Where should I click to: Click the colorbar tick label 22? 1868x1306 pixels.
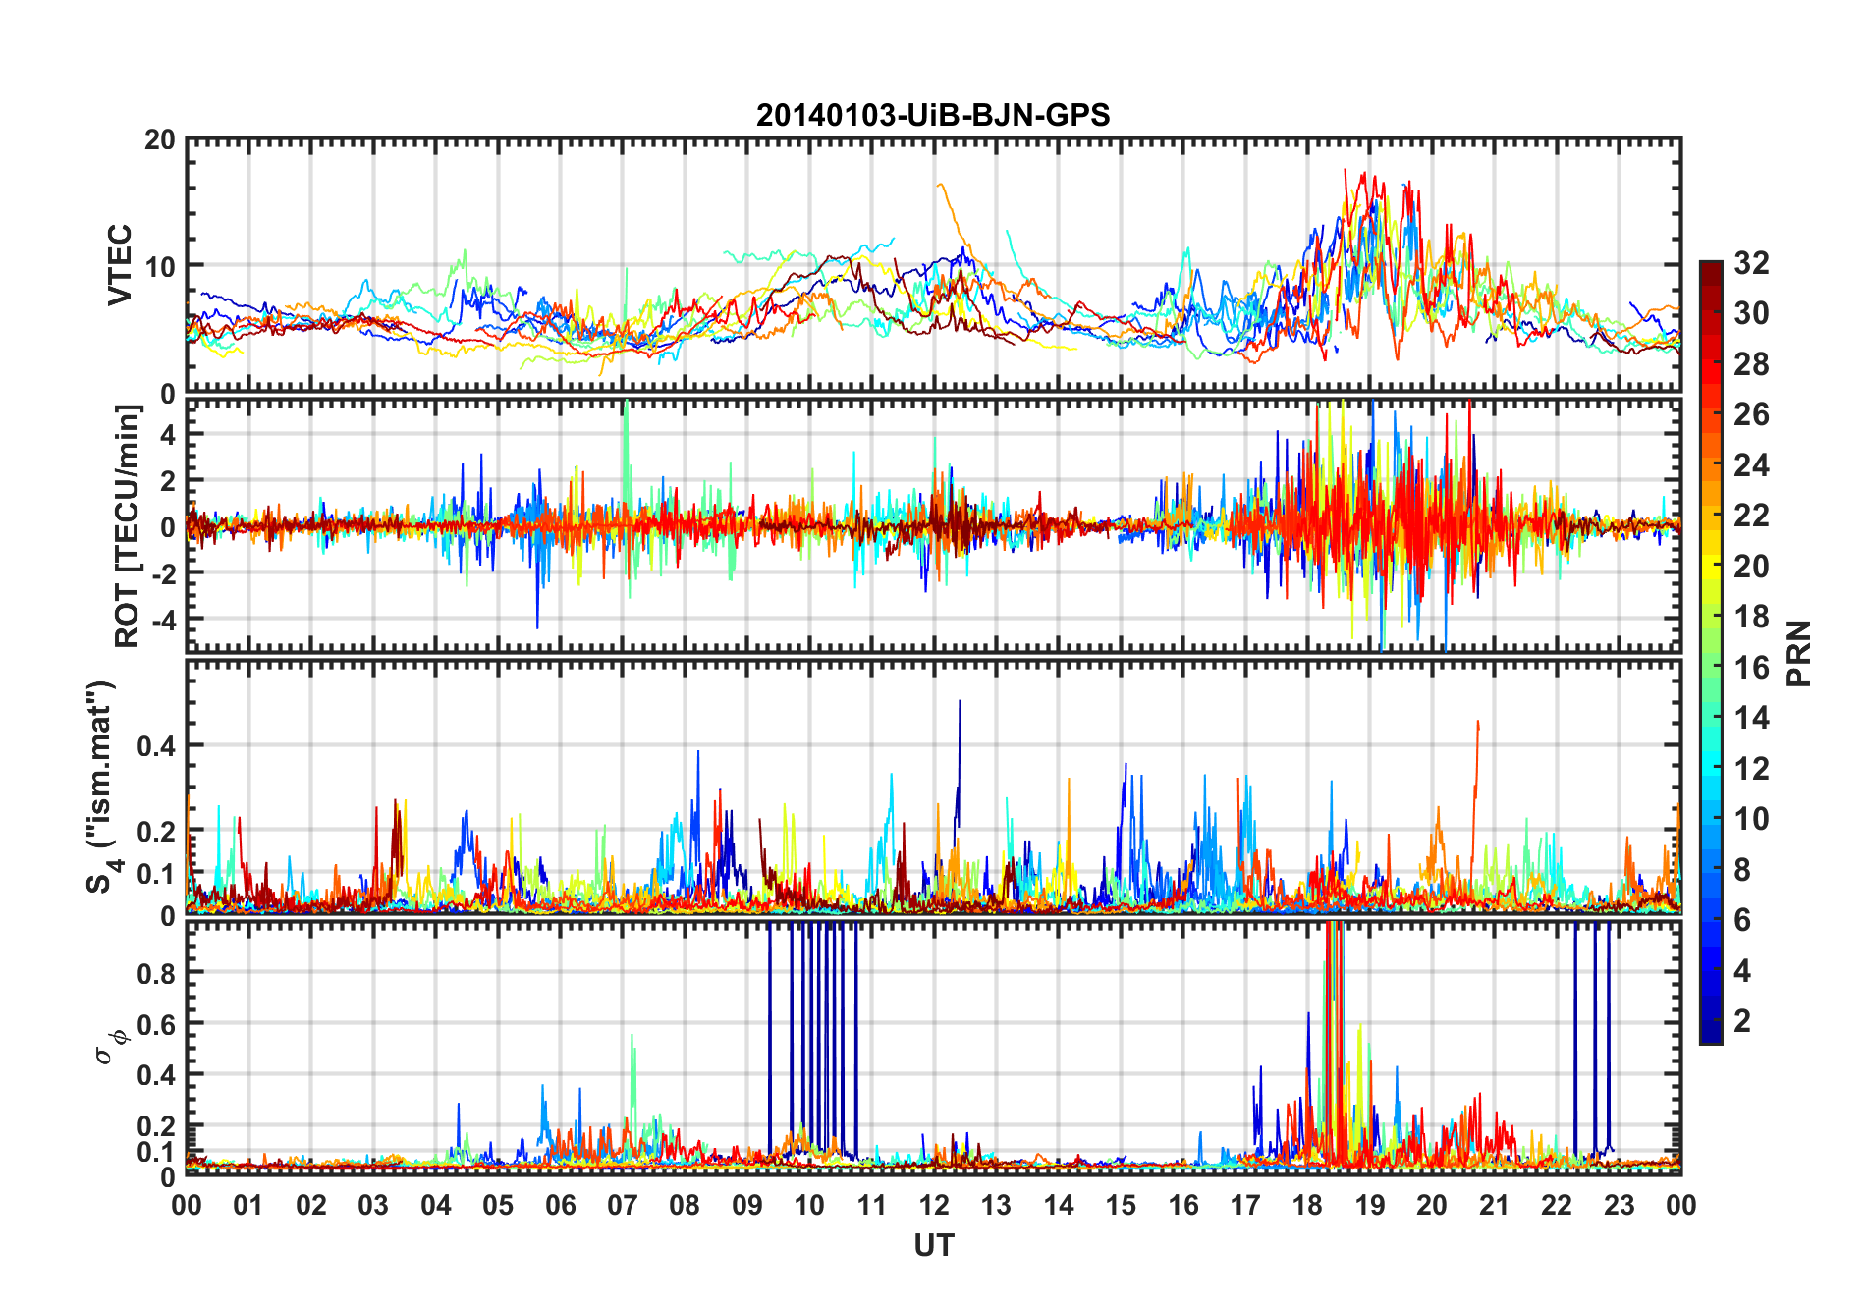tap(1752, 516)
